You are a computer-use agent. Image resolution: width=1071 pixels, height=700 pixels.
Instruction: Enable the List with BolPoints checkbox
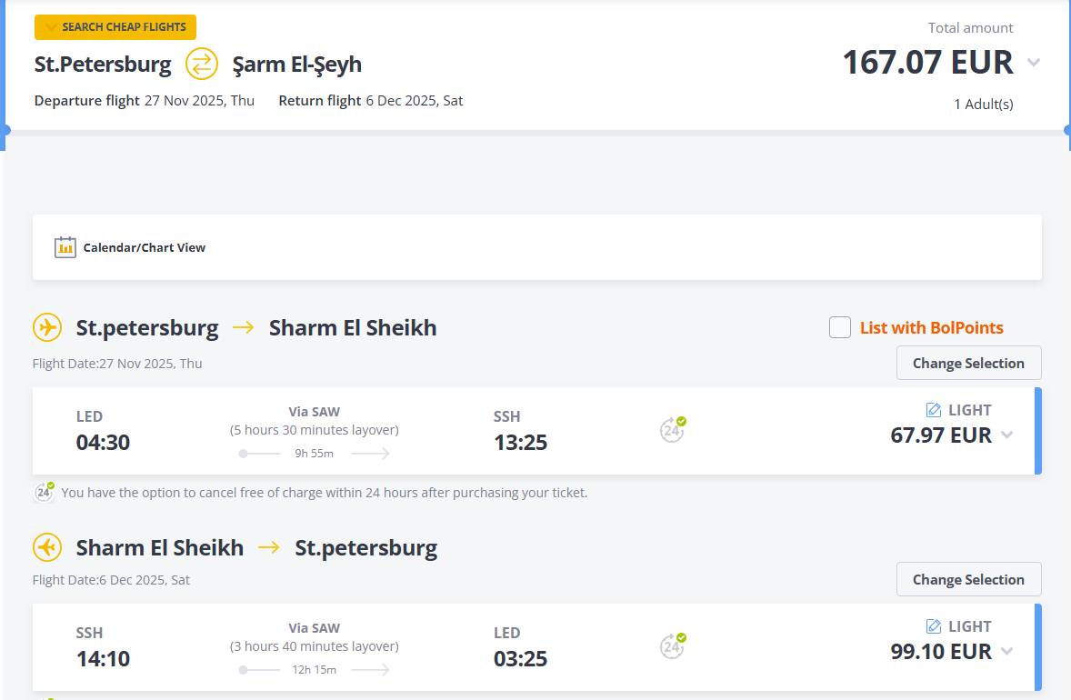coord(840,327)
